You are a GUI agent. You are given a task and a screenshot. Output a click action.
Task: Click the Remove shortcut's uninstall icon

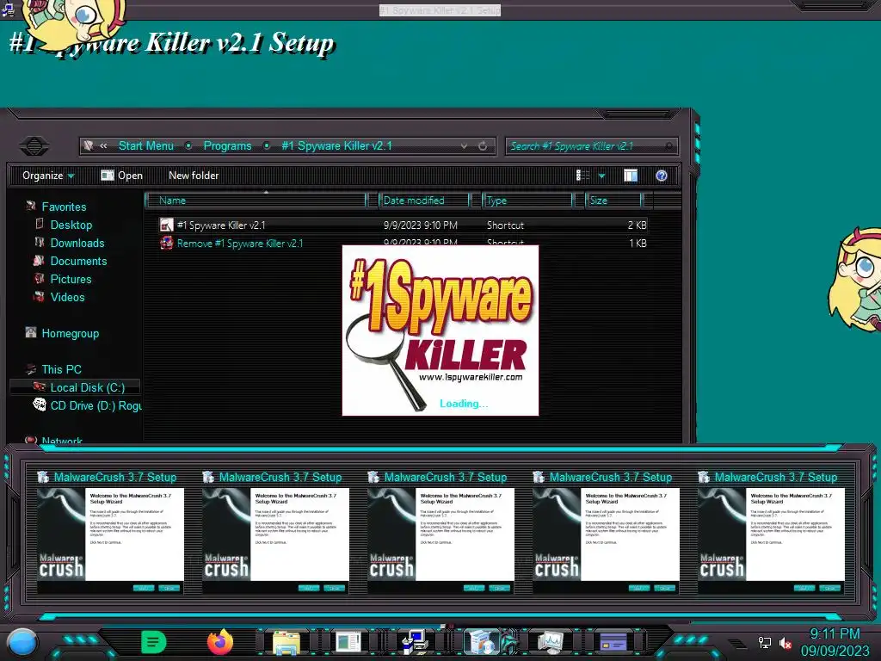point(166,244)
